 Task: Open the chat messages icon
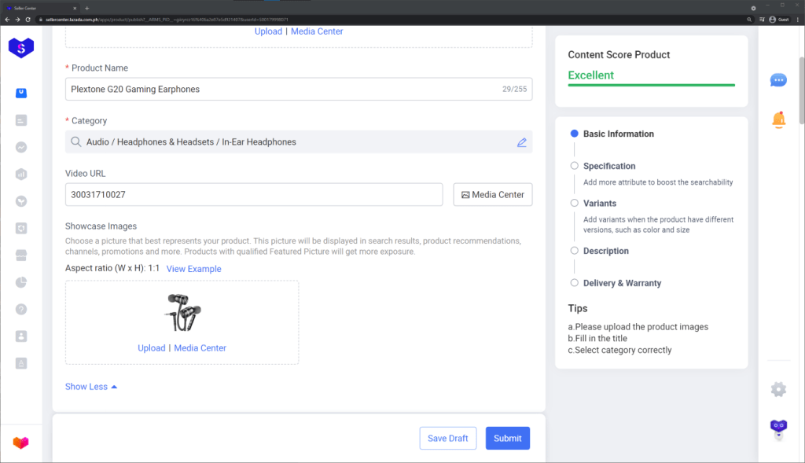pos(778,80)
